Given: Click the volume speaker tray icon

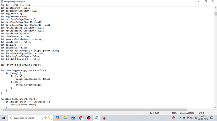Looking at the screenshot, I should [192, 118].
